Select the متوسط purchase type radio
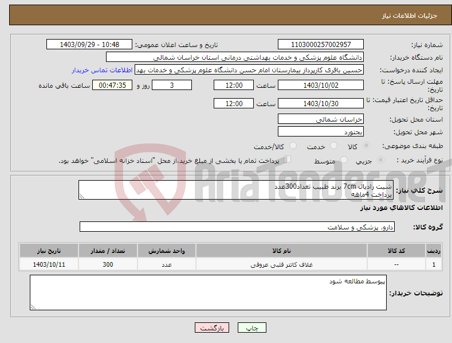 tap(344, 159)
